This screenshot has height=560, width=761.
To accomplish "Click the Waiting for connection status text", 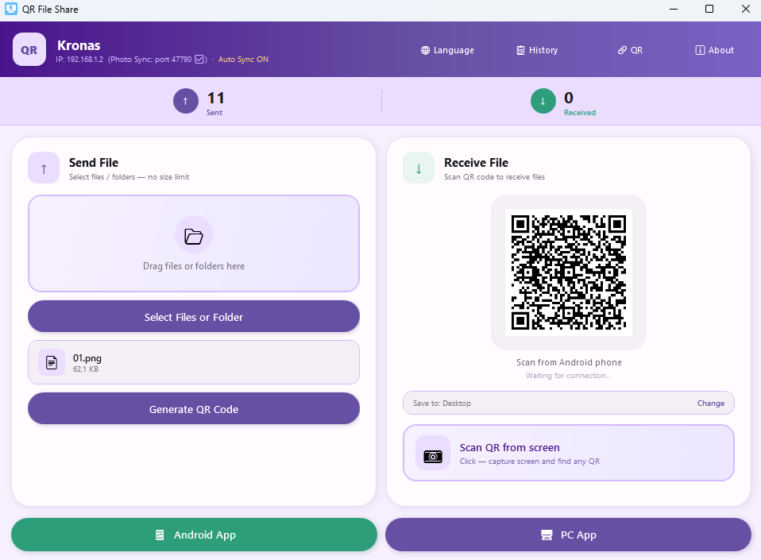I will pos(568,375).
